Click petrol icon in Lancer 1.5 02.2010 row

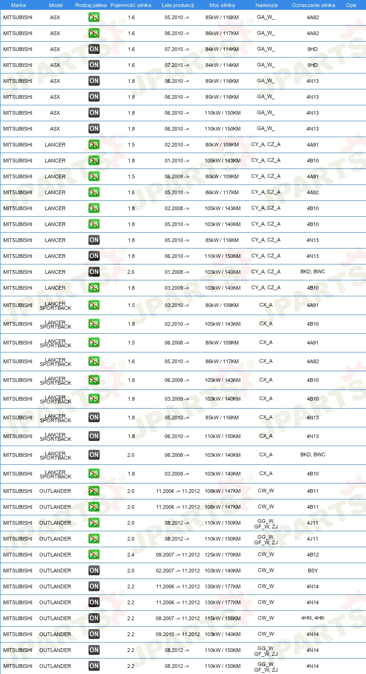click(94, 145)
